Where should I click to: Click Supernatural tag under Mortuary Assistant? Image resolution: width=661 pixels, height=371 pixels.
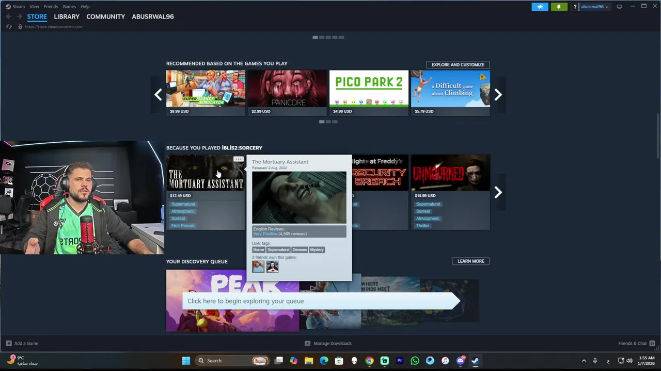coord(183,204)
